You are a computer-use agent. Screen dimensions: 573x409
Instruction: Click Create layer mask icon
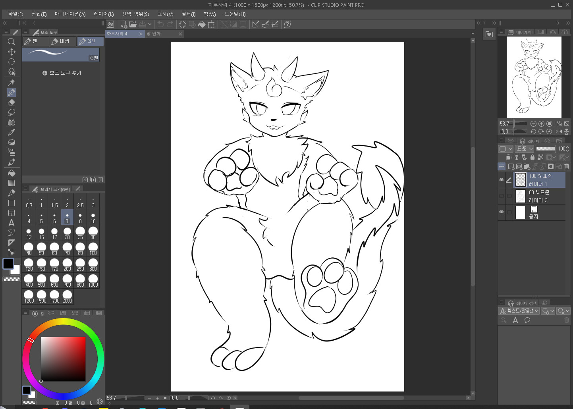551,166
